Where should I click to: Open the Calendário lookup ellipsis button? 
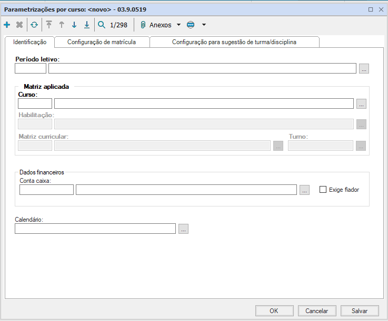pyautogui.click(x=183, y=229)
